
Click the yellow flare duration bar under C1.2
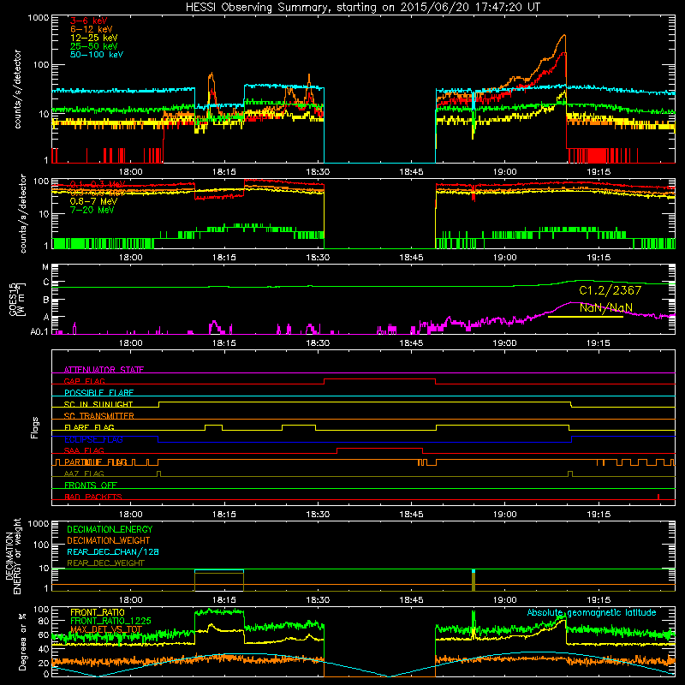click(586, 317)
